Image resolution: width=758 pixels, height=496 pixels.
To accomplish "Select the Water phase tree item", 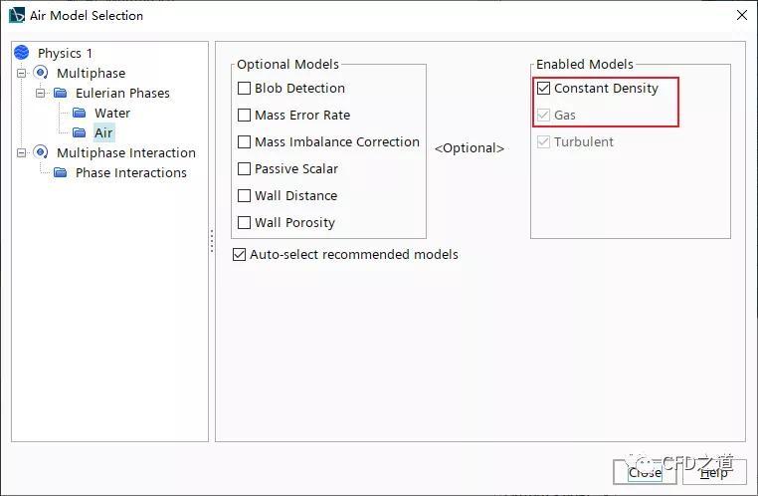I will pos(112,113).
